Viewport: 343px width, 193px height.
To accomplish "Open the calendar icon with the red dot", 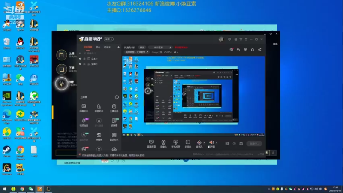I will click(x=231, y=50).
